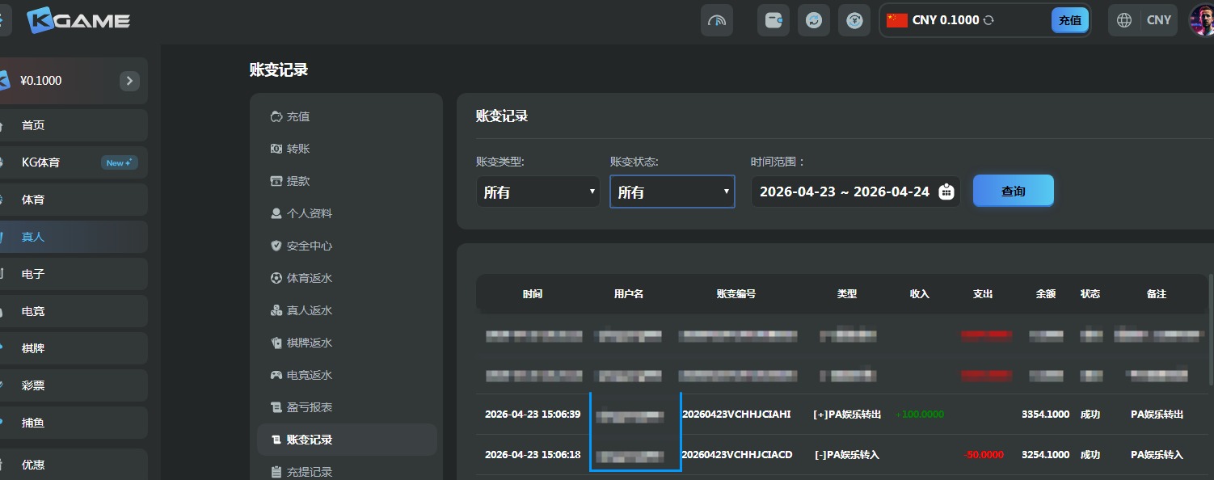
Task: Open 充提记录 in account menu
Action: coord(310,472)
